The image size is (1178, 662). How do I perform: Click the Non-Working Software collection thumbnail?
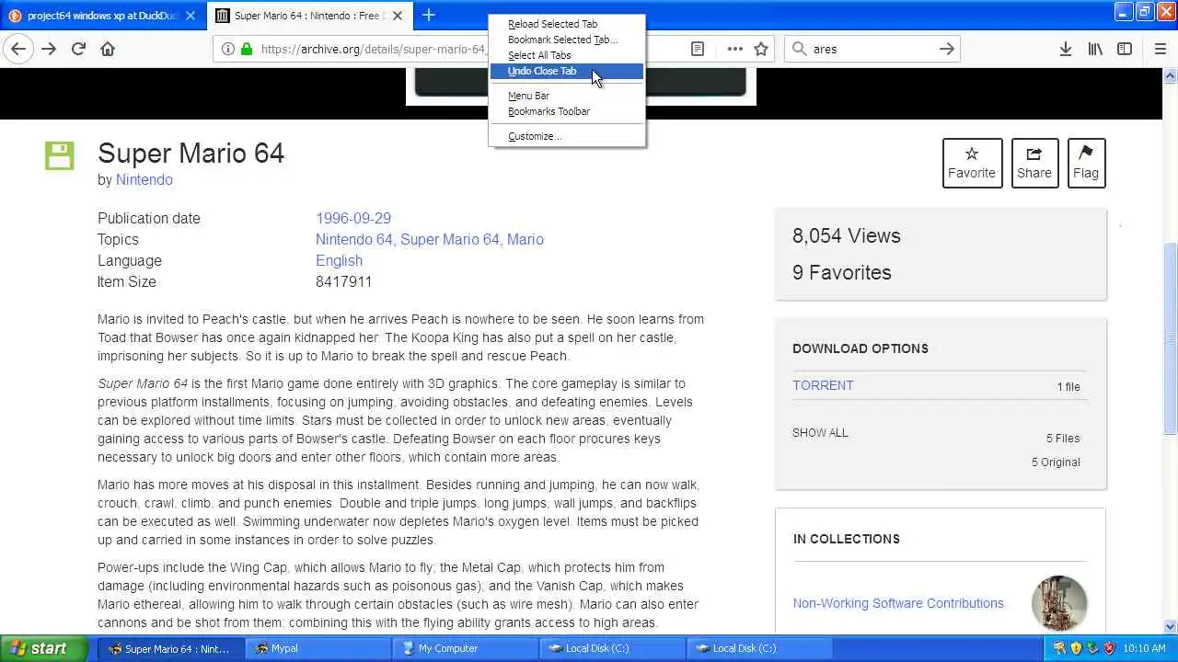[1059, 603]
